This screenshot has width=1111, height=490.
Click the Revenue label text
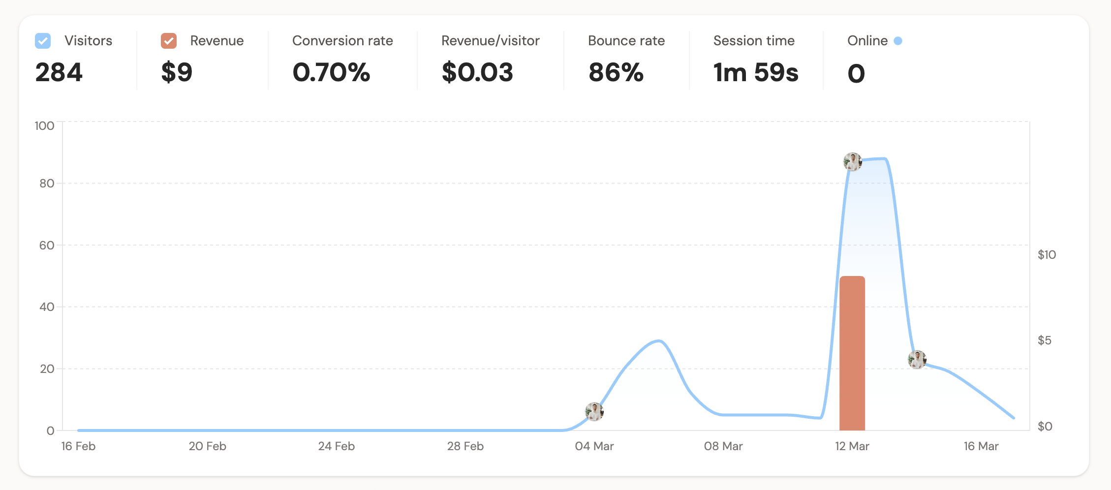[x=216, y=41]
